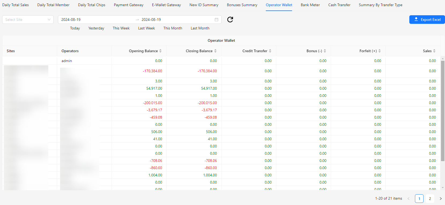Go to next page arrow

pyautogui.click(x=440, y=199)
